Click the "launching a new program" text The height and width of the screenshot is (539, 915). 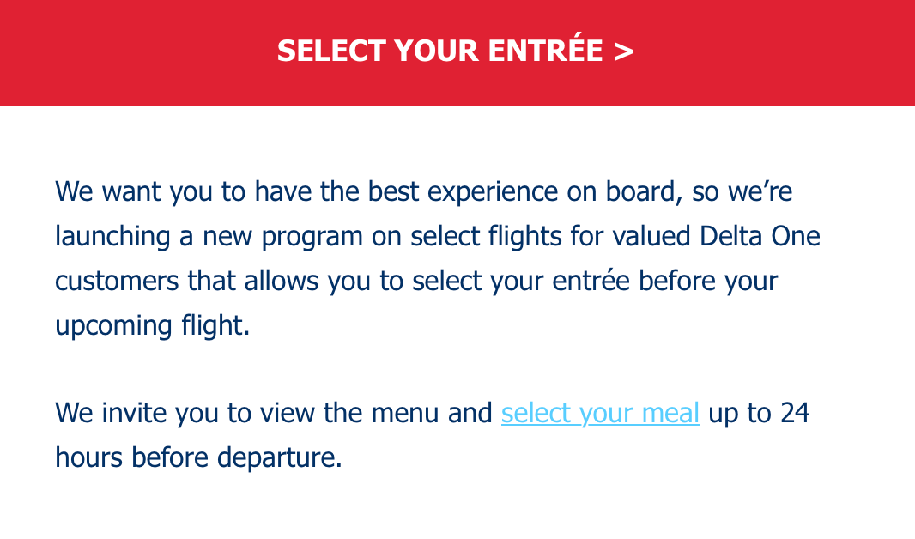(209, 238)
